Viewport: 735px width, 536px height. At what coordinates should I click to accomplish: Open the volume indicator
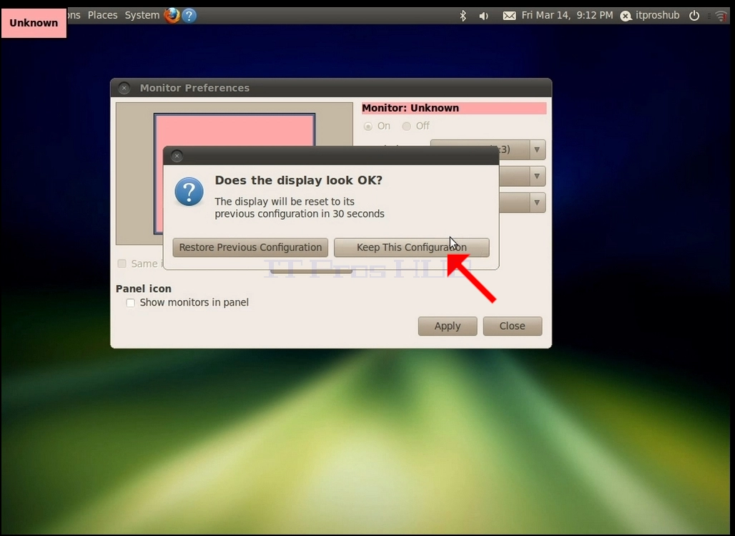(484, 16)
